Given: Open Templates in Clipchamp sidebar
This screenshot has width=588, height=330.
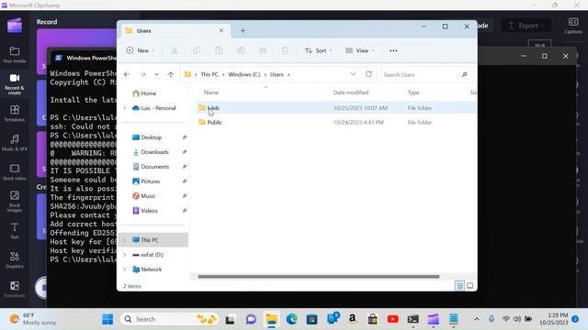Looking at the screenshot, I should pyautogui.click(x=15, y=114).
